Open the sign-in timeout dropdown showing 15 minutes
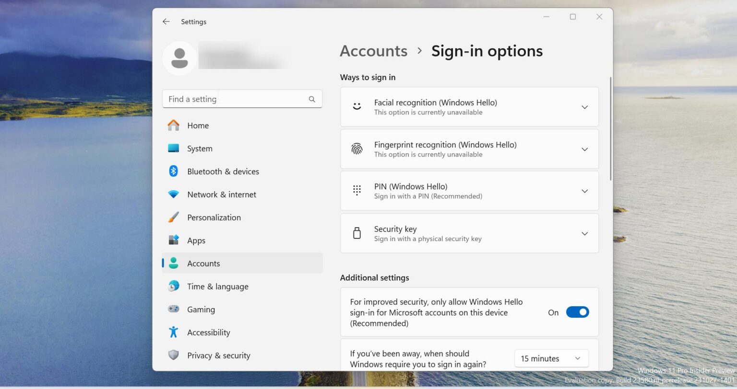The image size is (737, 389). pos(551,358)
